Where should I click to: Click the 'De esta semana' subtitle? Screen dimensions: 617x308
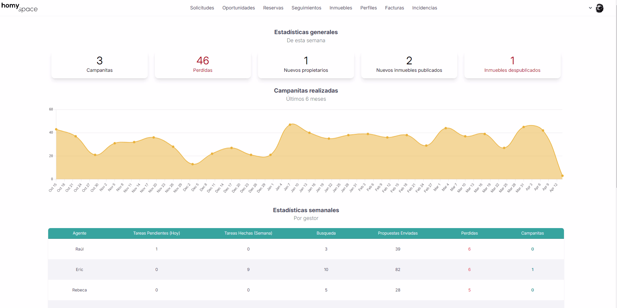pyautogui.click(x=306, y=41)
